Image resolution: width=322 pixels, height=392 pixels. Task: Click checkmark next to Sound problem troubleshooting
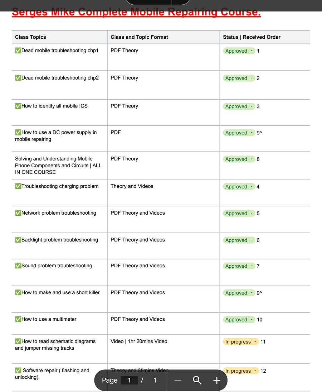[x=18, y=266]
